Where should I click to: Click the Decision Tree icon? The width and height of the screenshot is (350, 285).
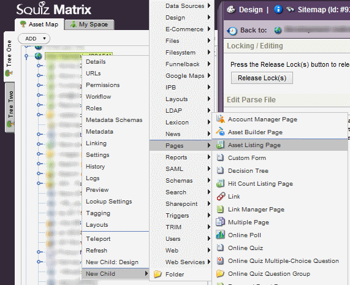click(220, 170)
